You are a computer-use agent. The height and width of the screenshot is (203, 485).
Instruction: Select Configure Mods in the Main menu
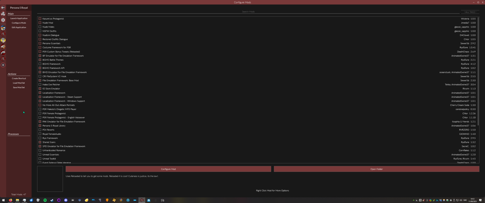click(19, 23)
